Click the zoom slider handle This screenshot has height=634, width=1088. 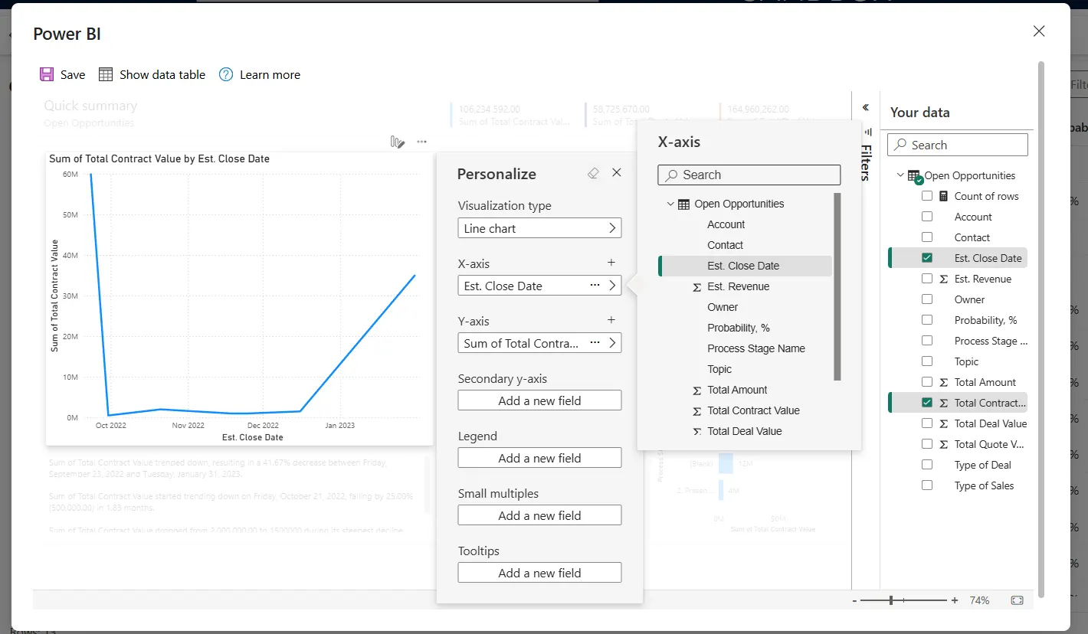pyautogui.click(x=891, y=600)
